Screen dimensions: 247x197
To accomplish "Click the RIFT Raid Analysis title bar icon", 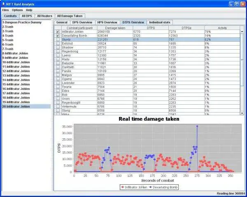I will pos(3,4).
